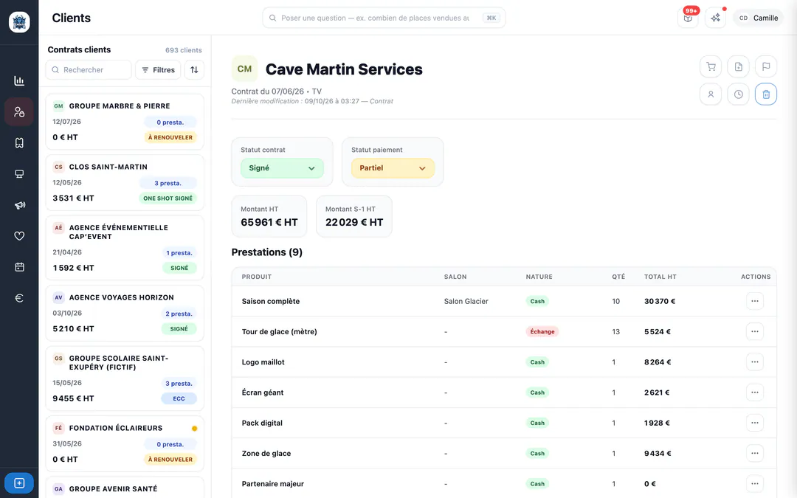Click the À RENOUVELER badge on Groupe Marbre
The height and width of the screenshot is (498, 797).
point(170,137)
